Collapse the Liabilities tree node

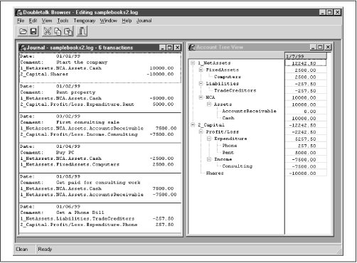tap(201, 83)
